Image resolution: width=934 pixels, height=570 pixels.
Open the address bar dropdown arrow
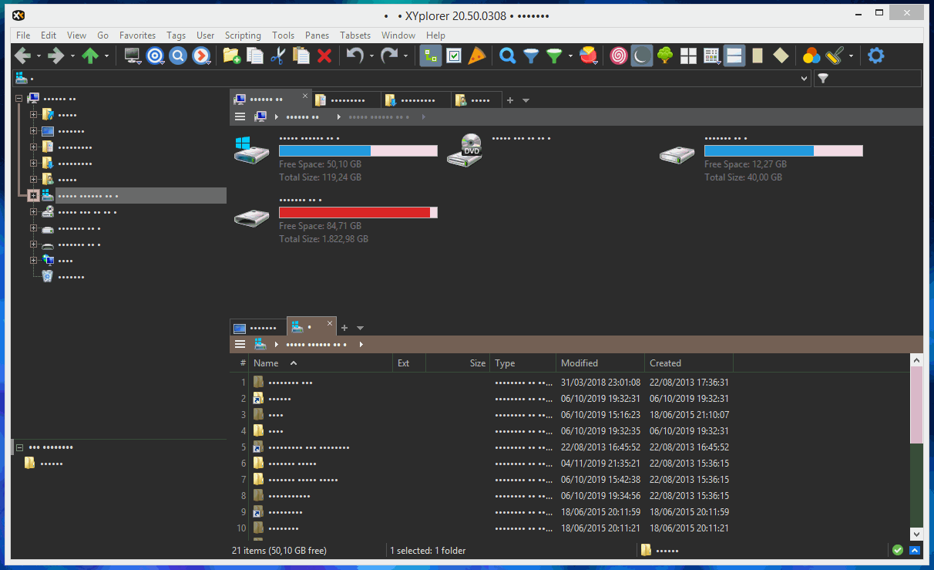805,78
